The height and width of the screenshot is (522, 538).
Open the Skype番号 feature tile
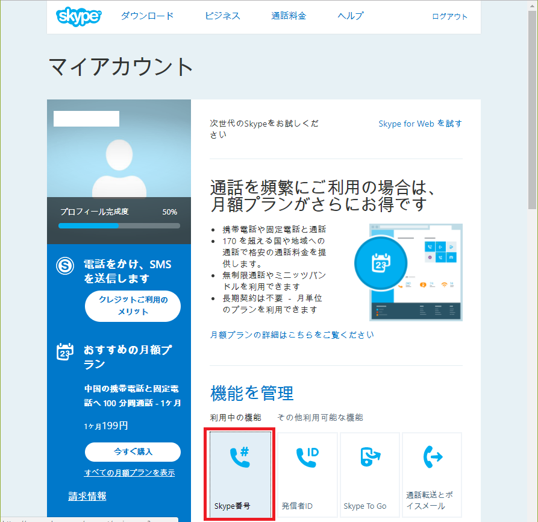tap(240, 474)
